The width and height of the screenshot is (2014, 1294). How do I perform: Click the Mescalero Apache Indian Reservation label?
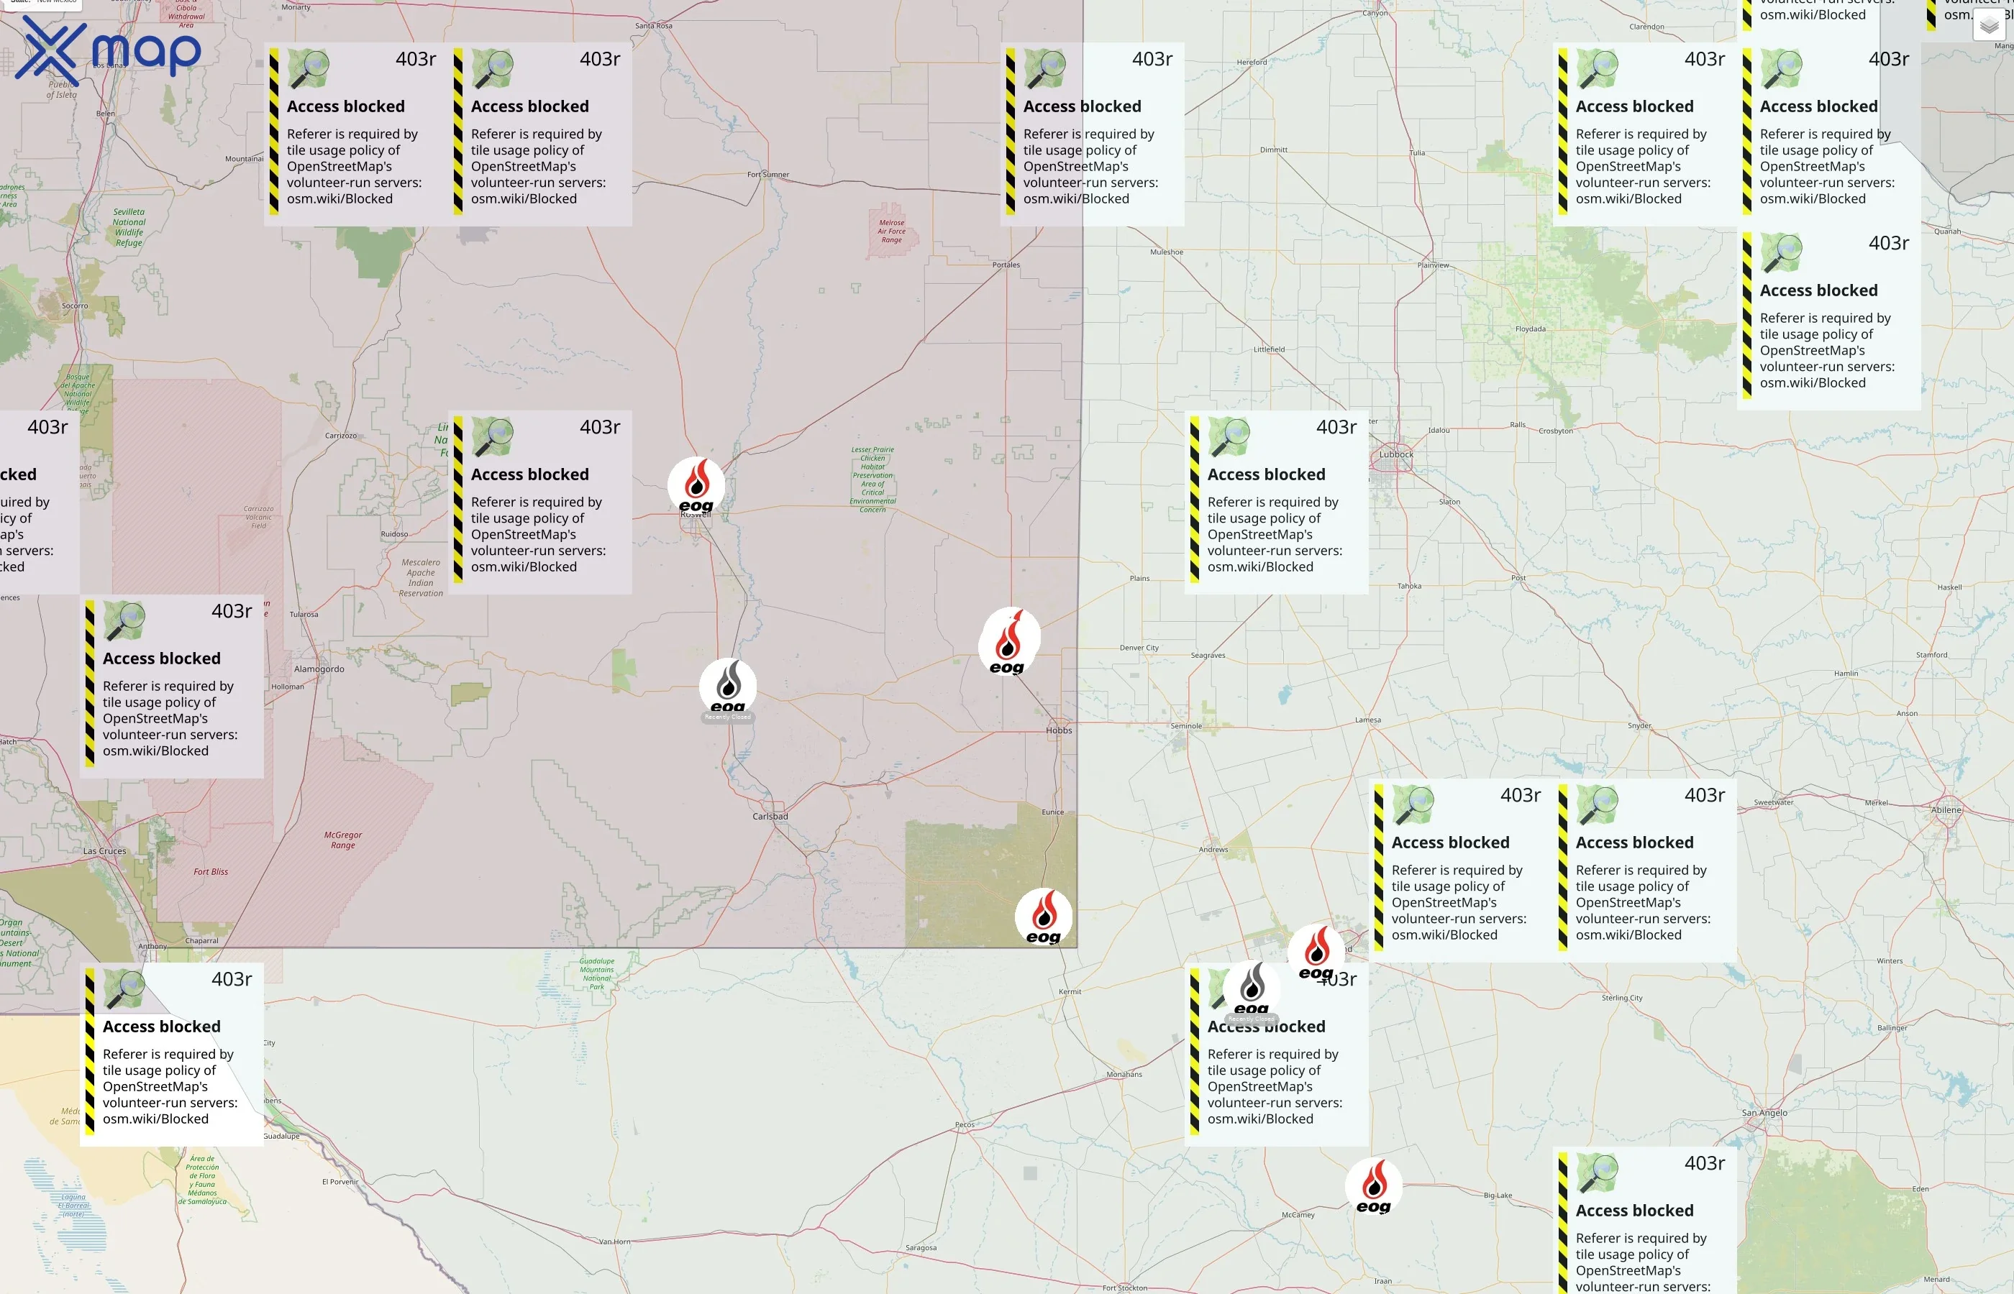[421, 578]
